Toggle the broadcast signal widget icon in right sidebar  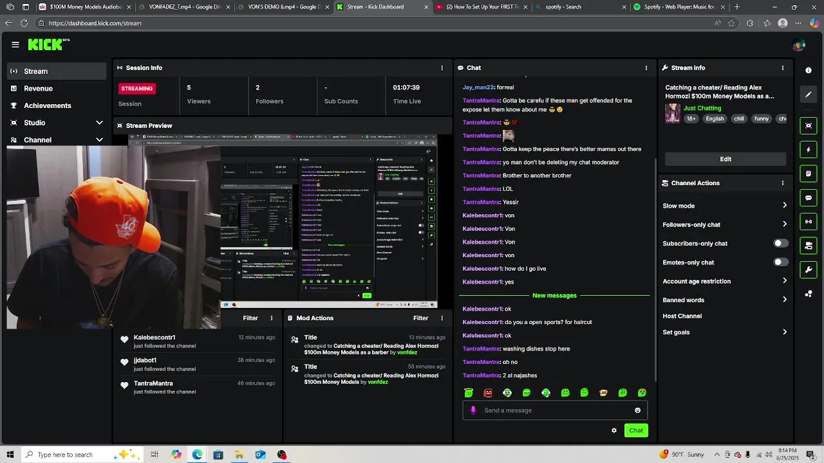click(x=809, y=222)
